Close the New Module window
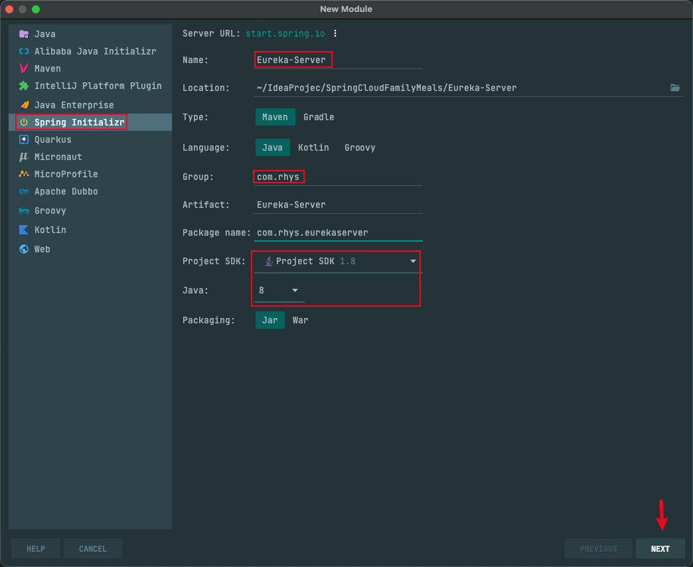 9,9
